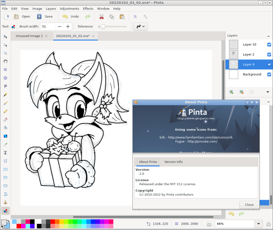The height and width of the screenshot is (230, 273).
Task: Increase brush width with plus button
Action: [68, 26]
